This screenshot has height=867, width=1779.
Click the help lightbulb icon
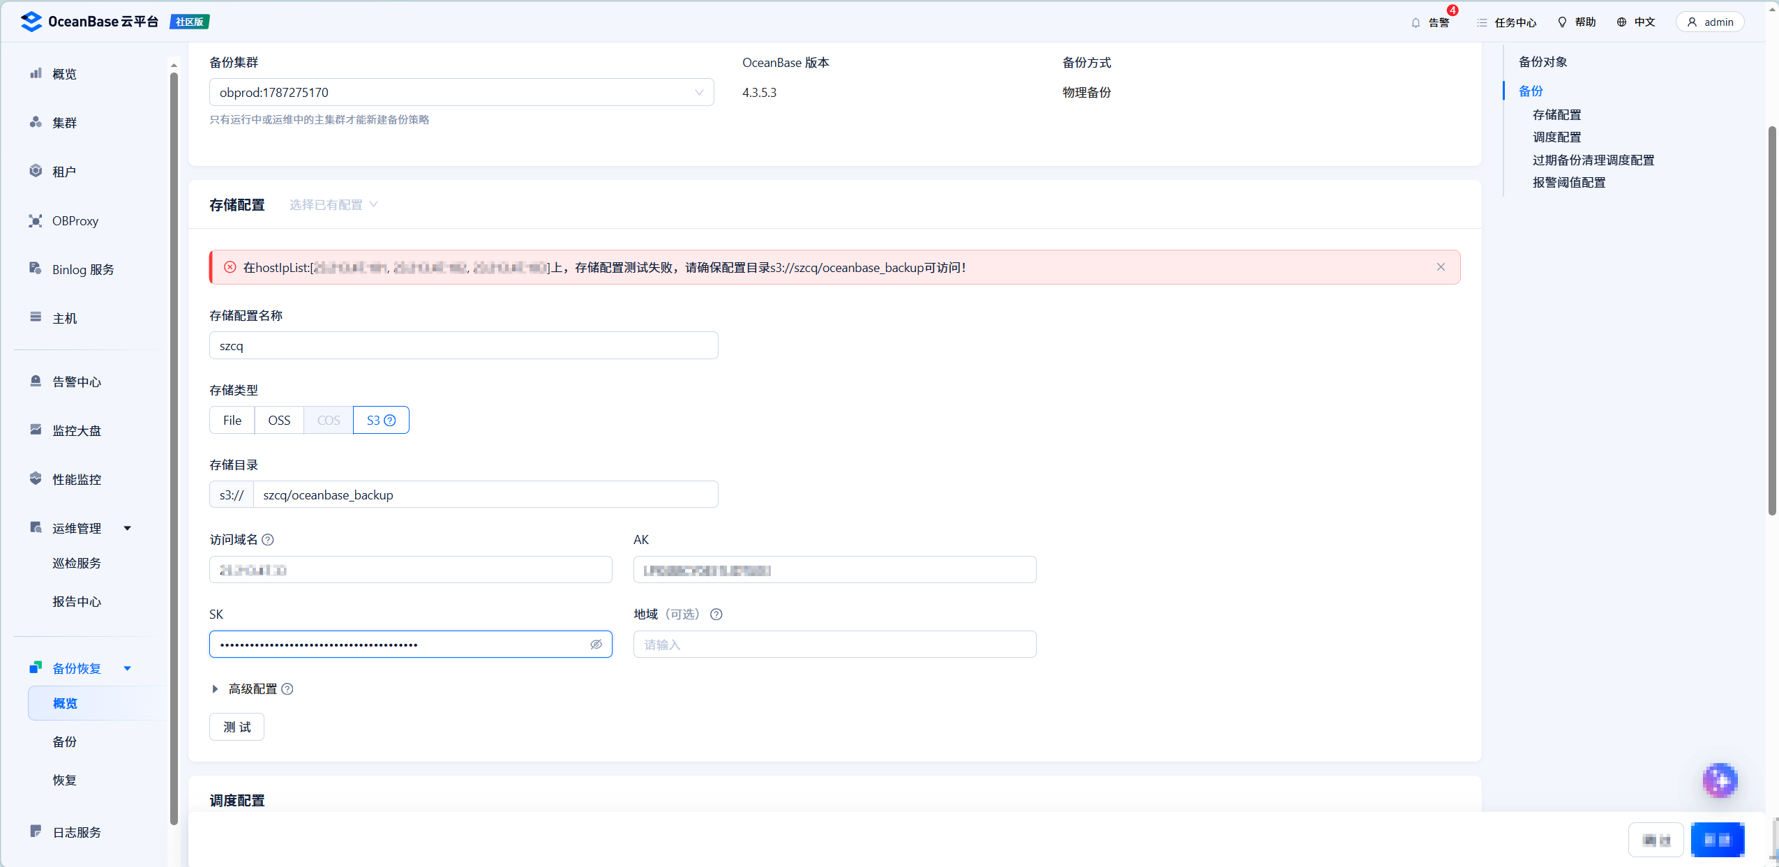1562,22
